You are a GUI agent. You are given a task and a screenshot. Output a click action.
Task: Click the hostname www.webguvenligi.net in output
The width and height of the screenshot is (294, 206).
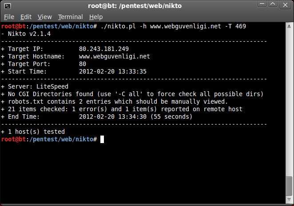coord(115,56)
